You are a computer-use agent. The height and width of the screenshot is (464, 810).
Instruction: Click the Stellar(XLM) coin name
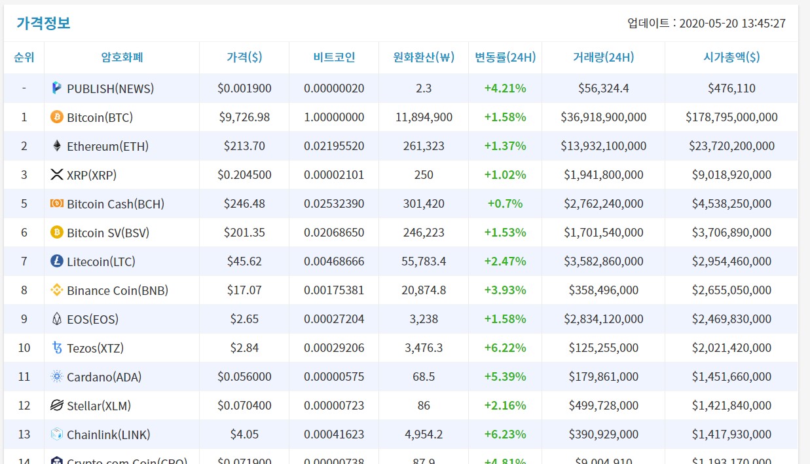[x=99, y=406]
